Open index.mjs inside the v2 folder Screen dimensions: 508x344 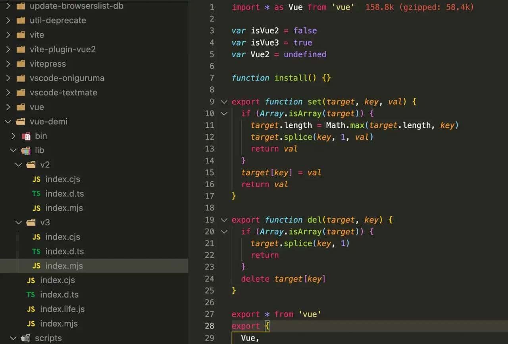pyautogui.click(x=64, y=208)
